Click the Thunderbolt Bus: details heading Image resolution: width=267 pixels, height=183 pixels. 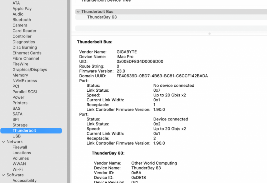[95, 42]
